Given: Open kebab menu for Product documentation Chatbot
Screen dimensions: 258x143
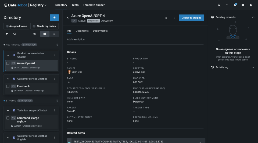Looking at the screenshot, I should coord(55,55).
